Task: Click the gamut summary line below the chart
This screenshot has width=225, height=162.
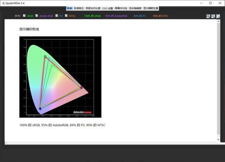Action: [x=62, y=125]
